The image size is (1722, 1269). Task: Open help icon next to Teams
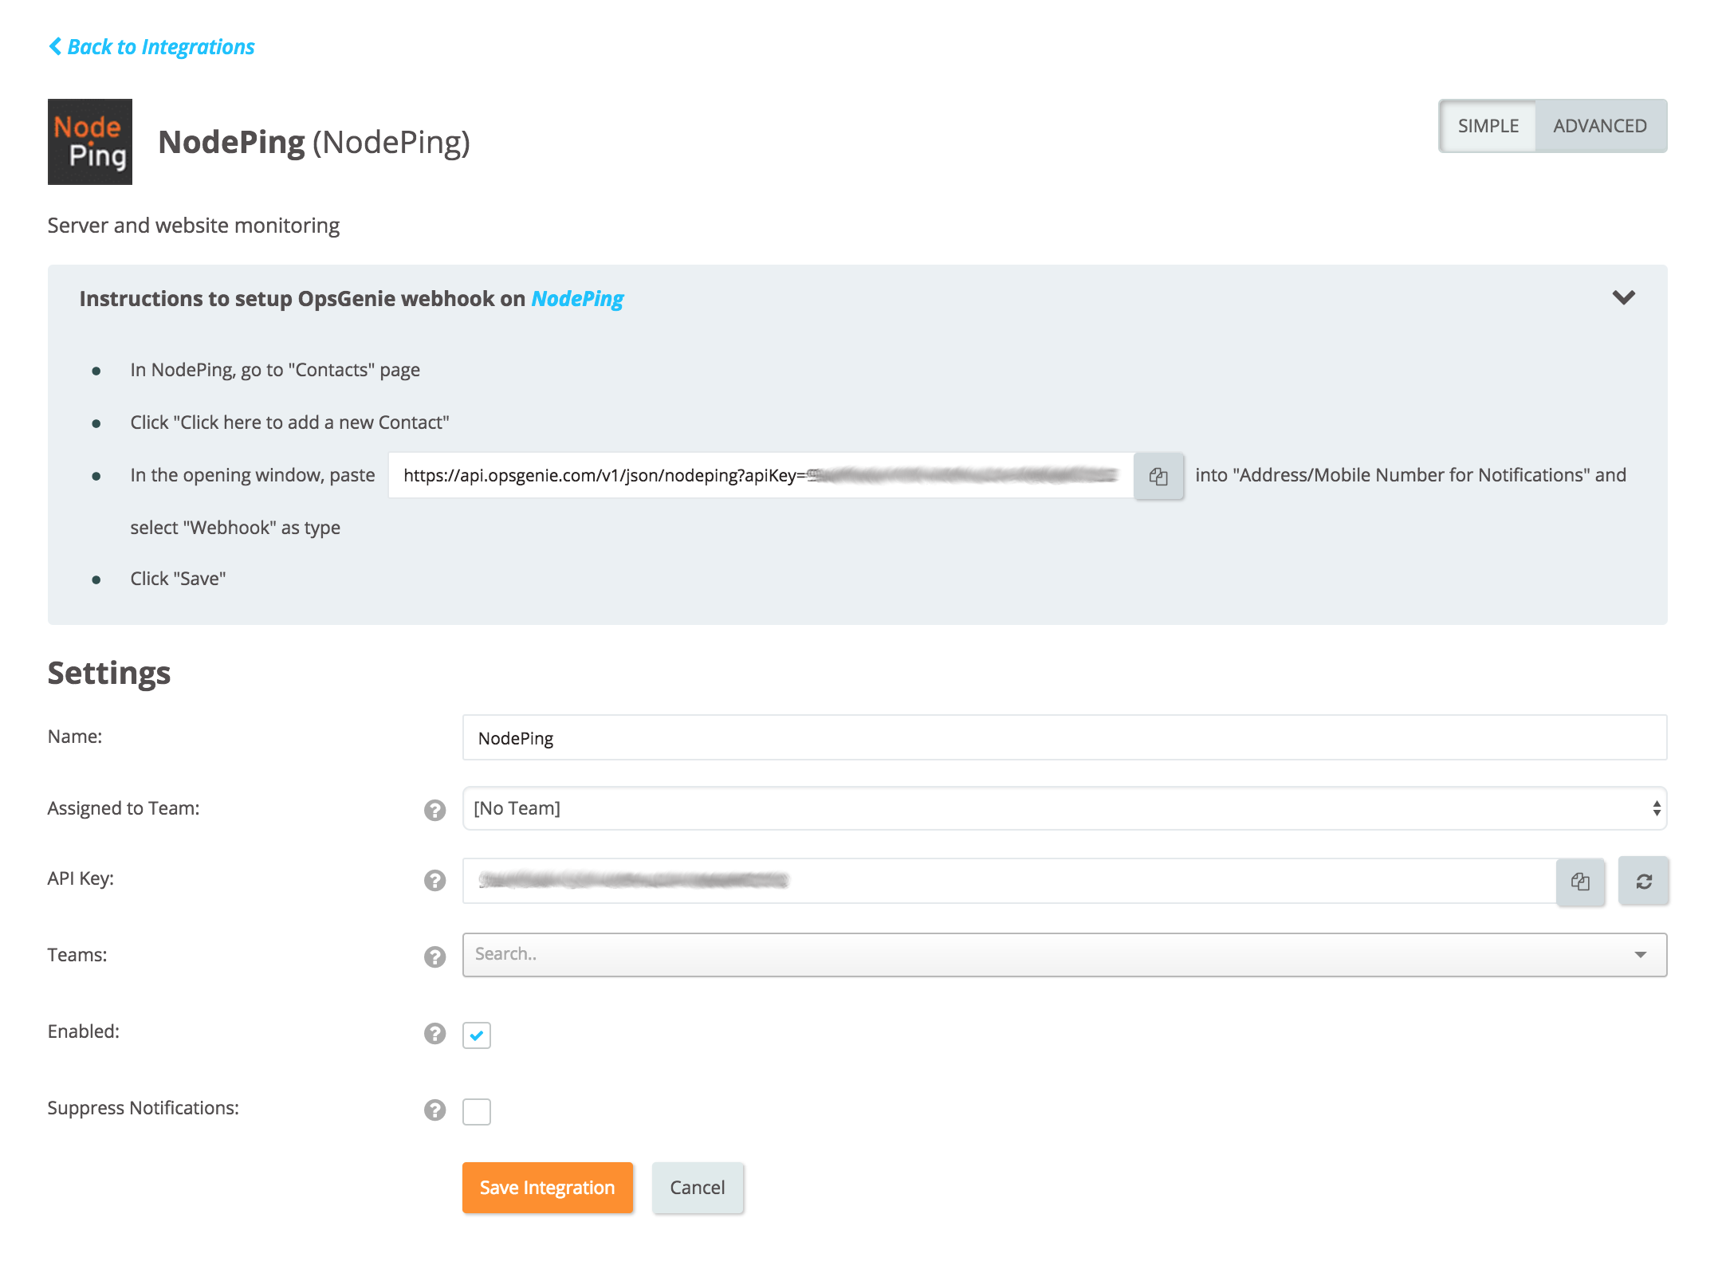(434, 956)
